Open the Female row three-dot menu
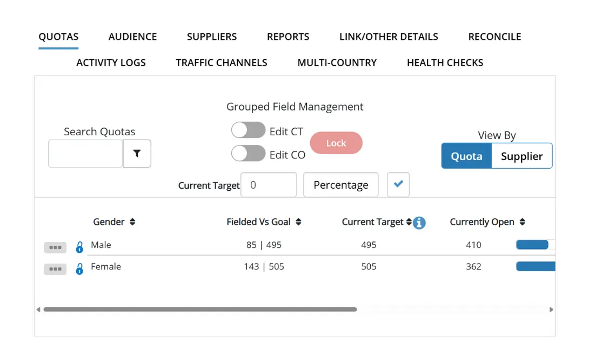The image size is (589, 360). (x=55, y=269)
